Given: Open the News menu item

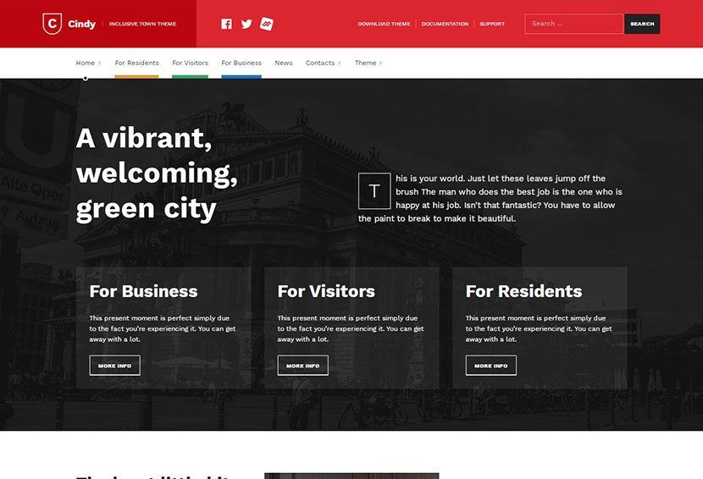Looking at the screenshot, I should 284,63.
